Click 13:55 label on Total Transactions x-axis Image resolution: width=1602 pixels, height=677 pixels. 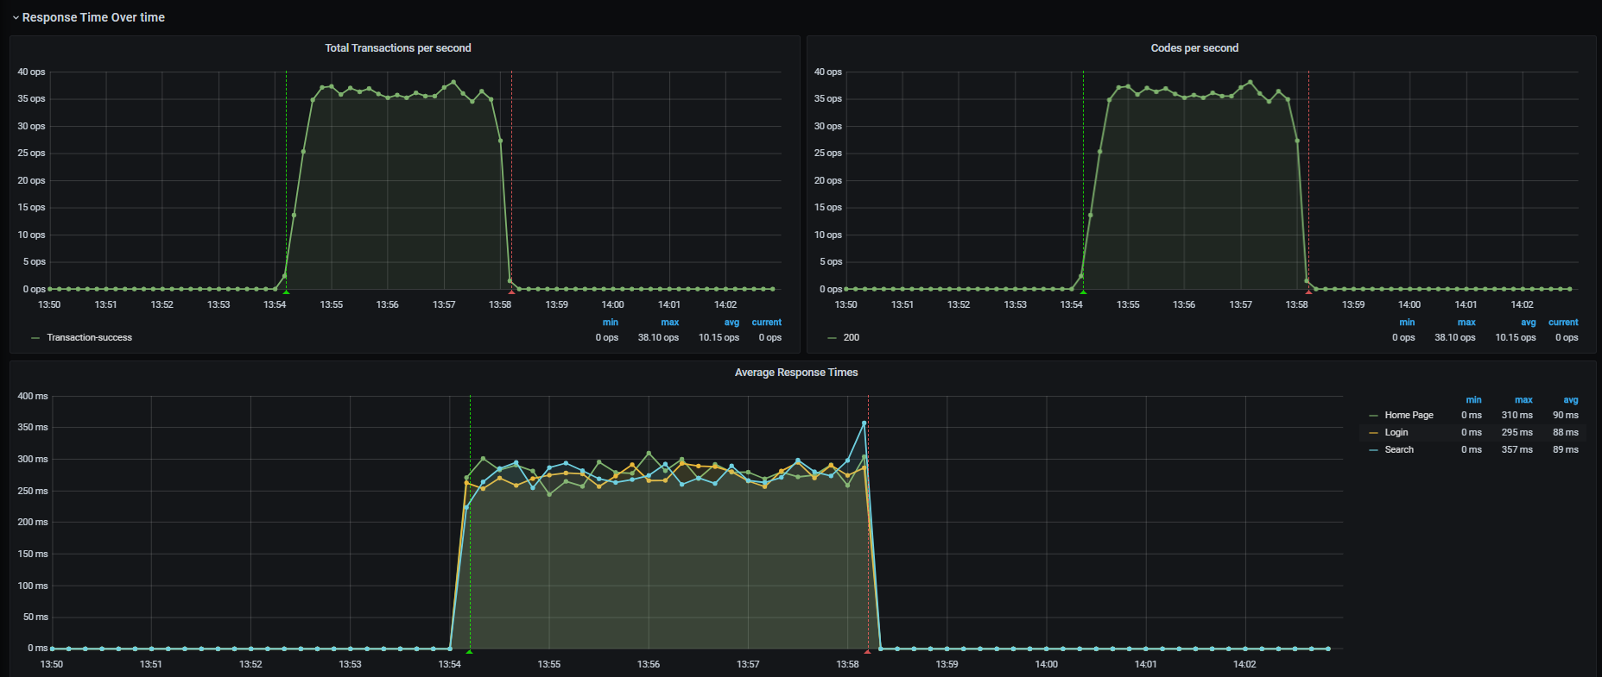click(332, 305)
